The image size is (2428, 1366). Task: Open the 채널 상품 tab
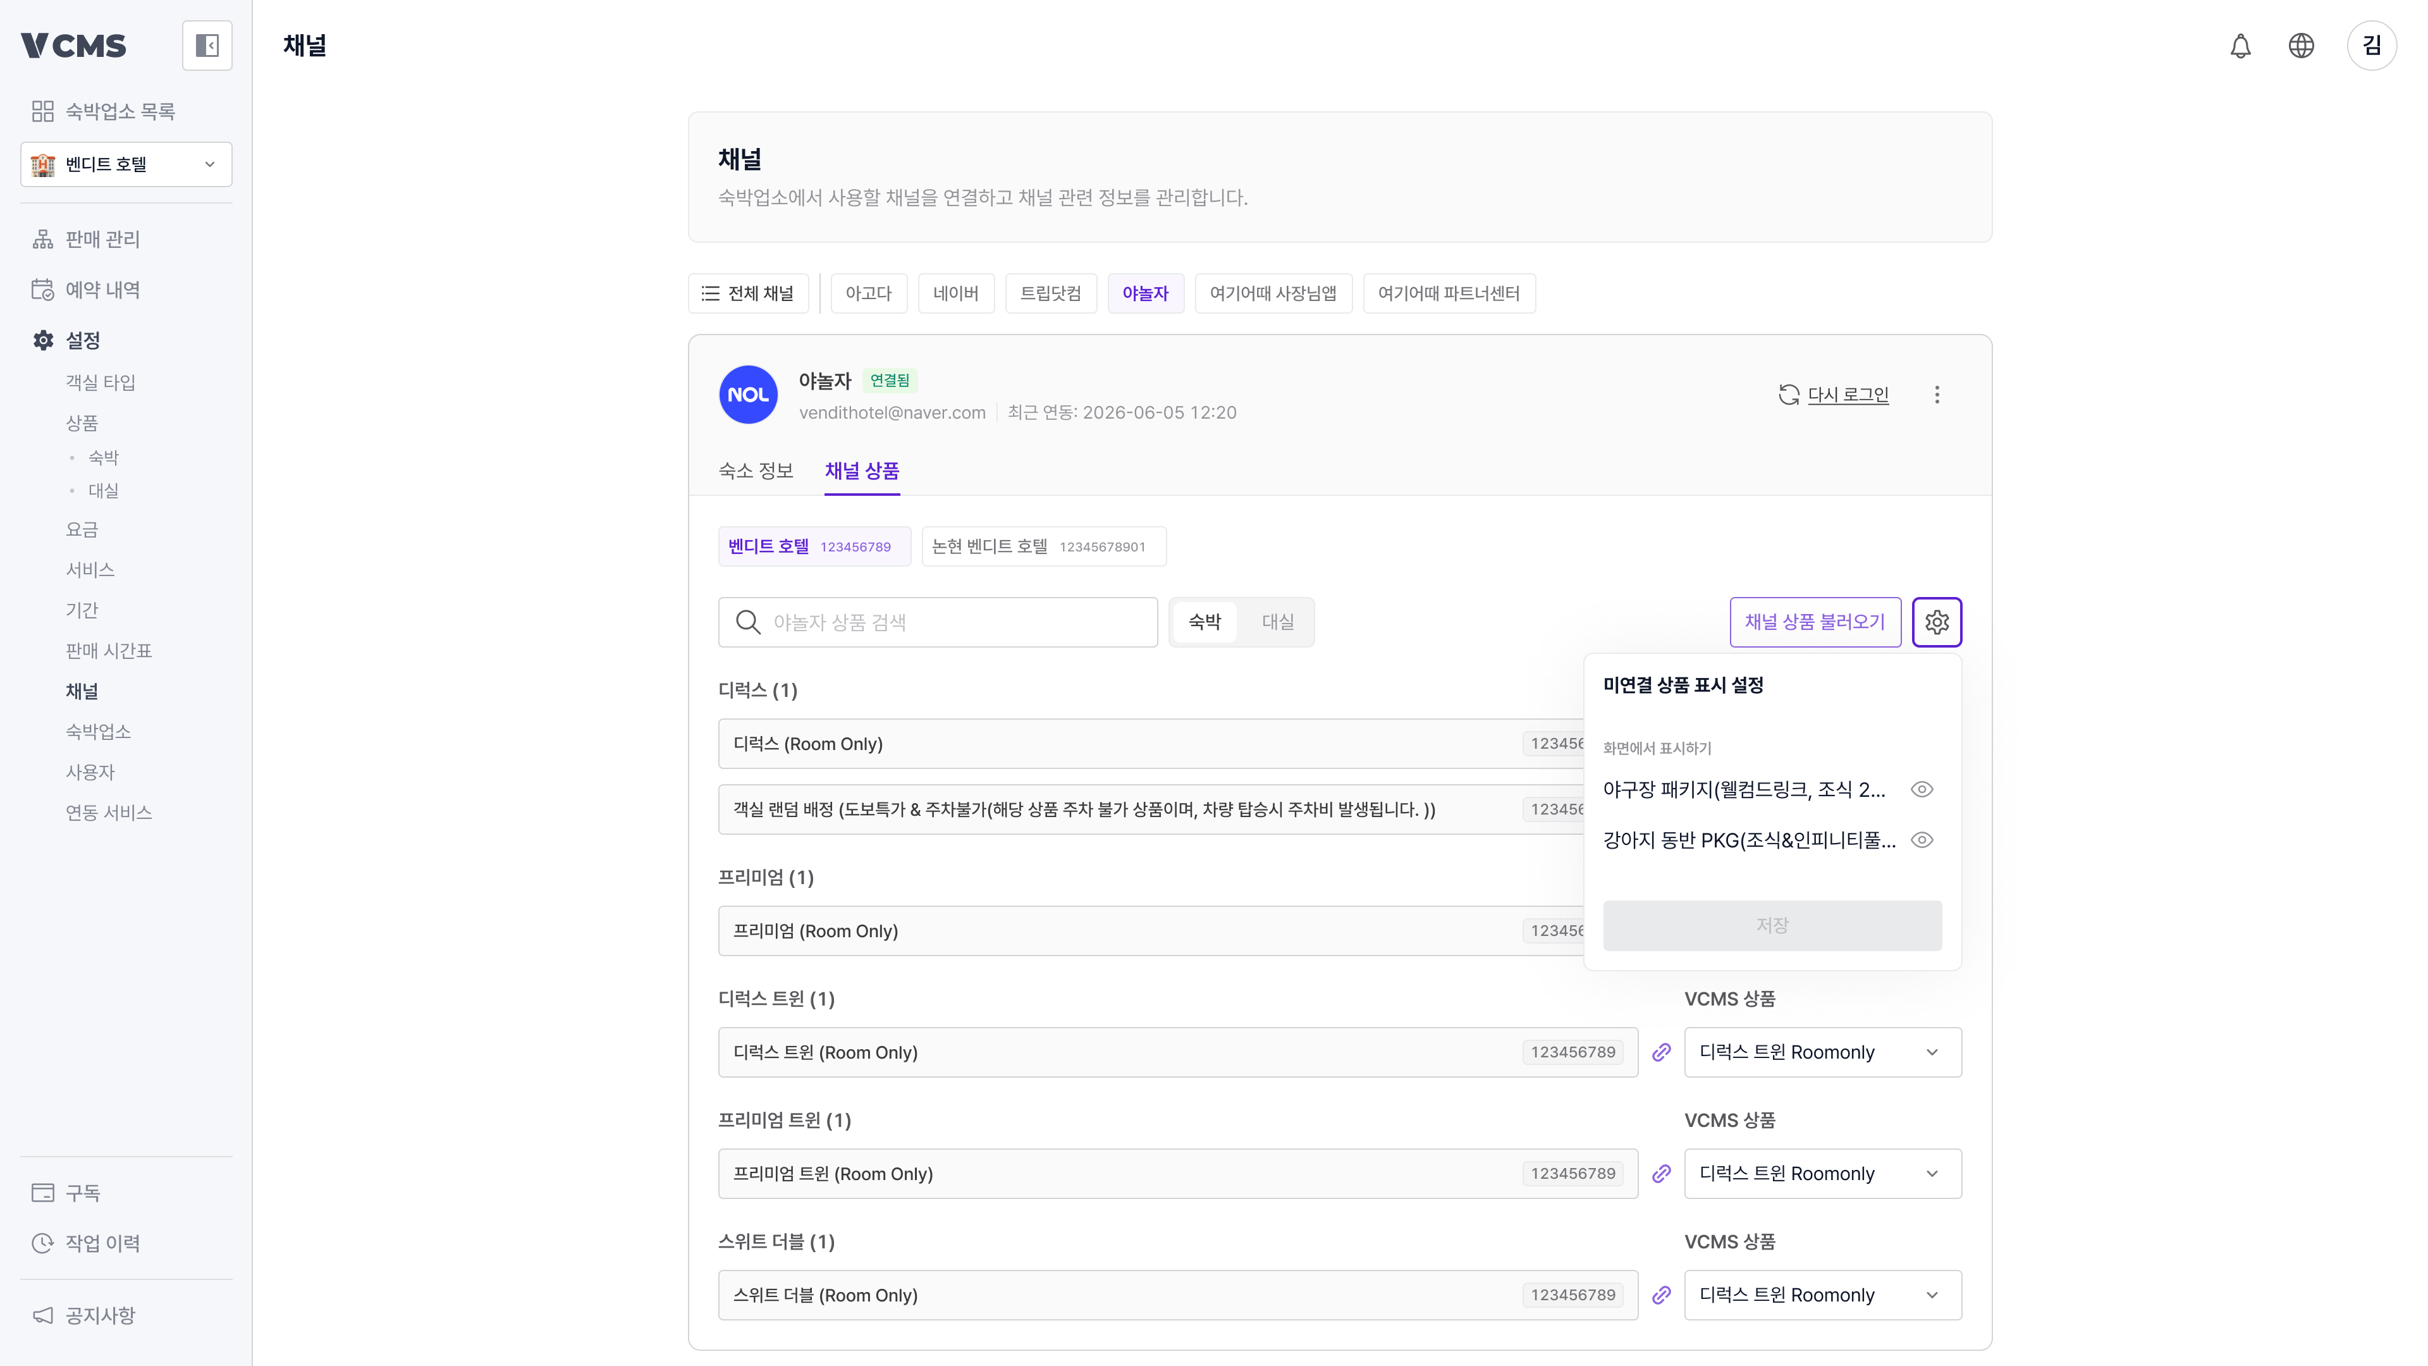coord(861,471)
